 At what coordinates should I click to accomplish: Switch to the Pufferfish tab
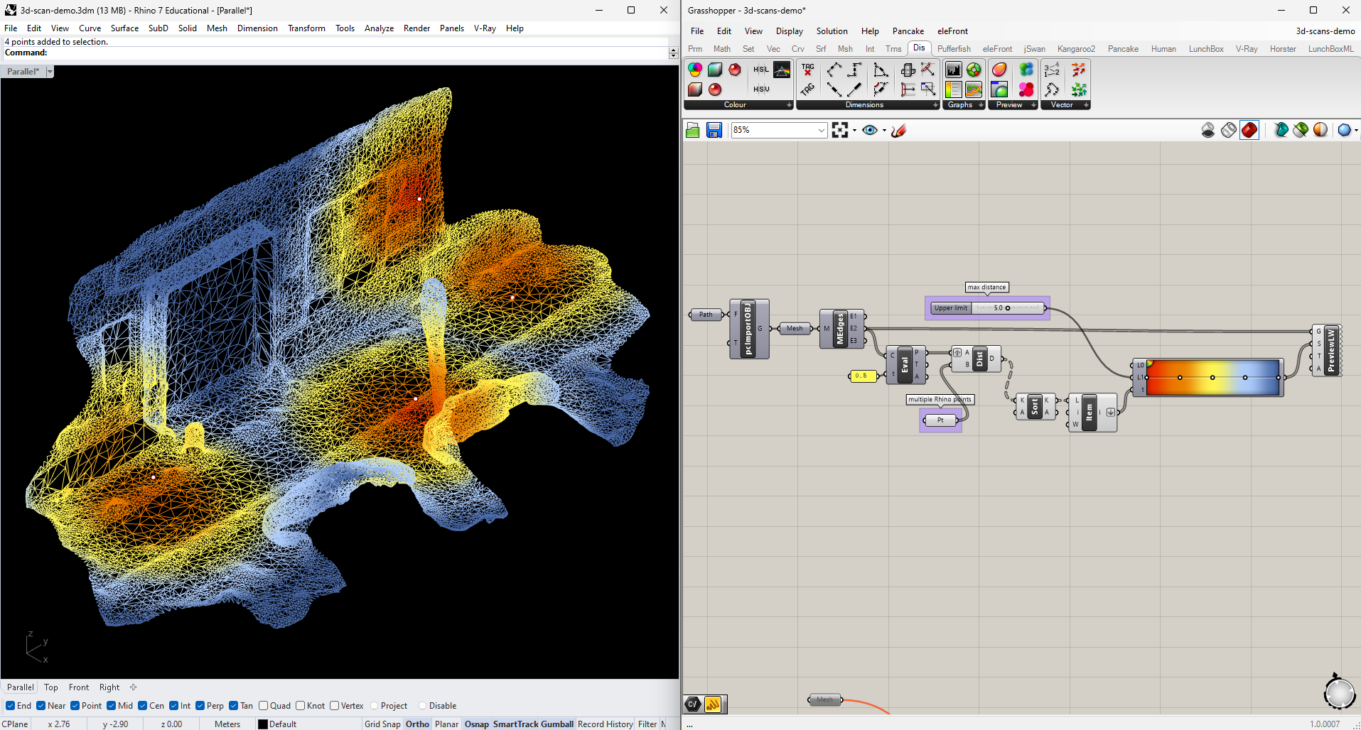tap(954, 48)
